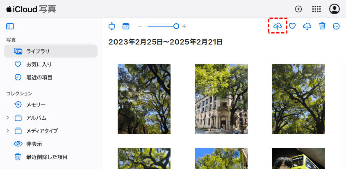346x169 pixels.
Task: Mark photo as favorite with heart icon
Action: (292, 27)
